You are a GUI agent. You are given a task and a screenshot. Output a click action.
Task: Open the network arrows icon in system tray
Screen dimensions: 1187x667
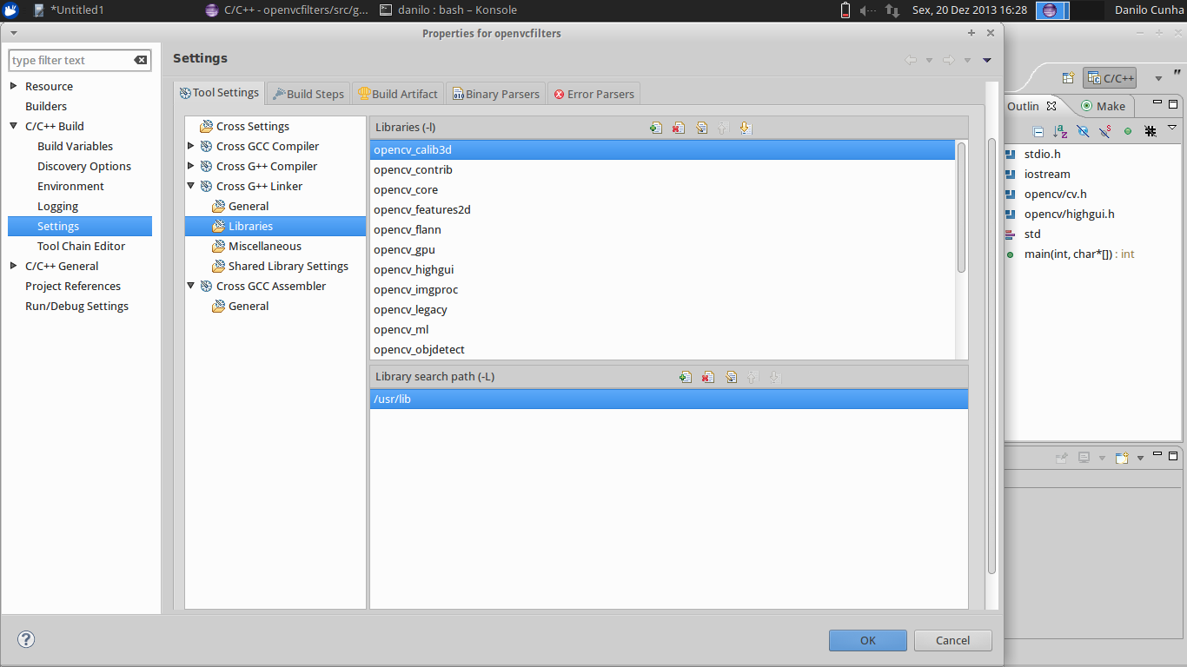coord(892,10)
